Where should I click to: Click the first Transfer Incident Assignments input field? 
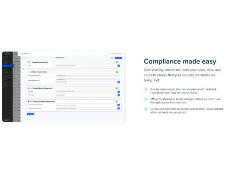click(86, 105)
